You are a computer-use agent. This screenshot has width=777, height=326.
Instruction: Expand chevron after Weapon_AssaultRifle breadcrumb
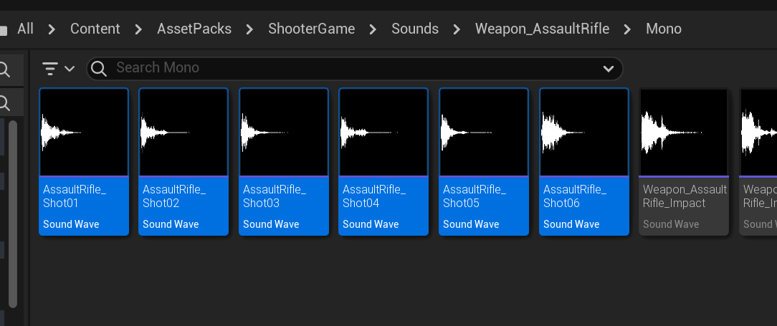click(627, 29)
